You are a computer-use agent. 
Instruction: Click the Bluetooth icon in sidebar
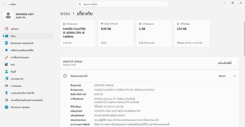click(7, 43)
